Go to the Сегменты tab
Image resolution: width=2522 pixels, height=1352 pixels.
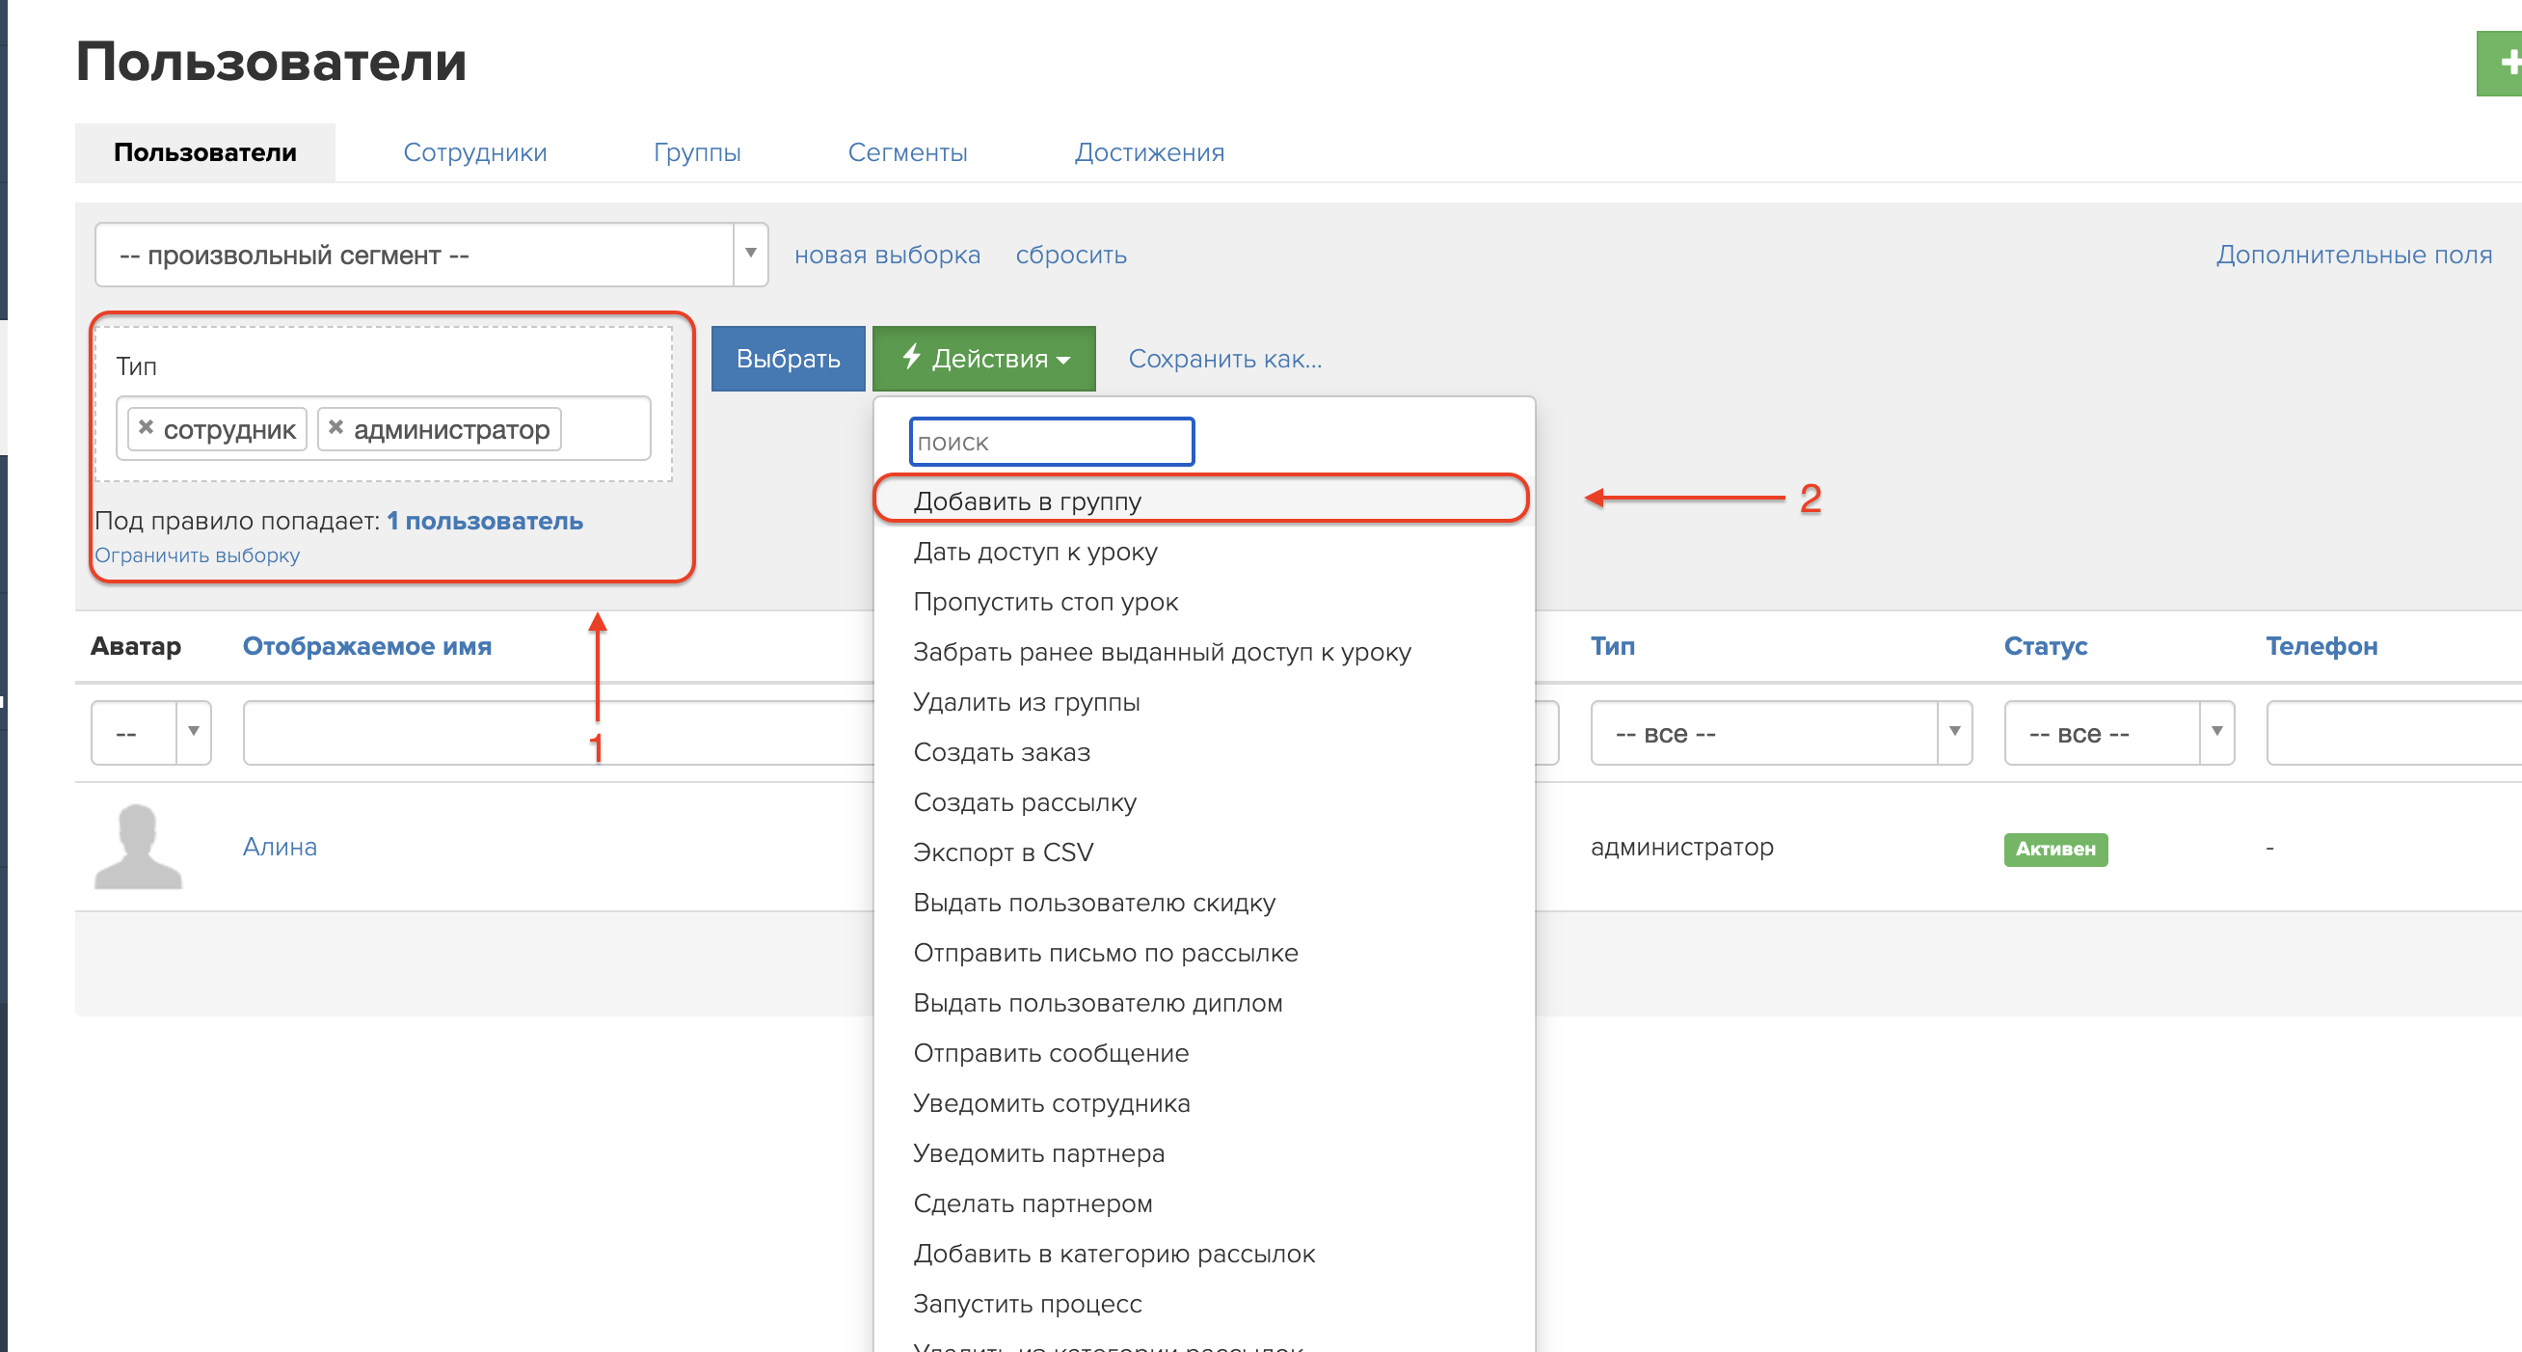906,152
